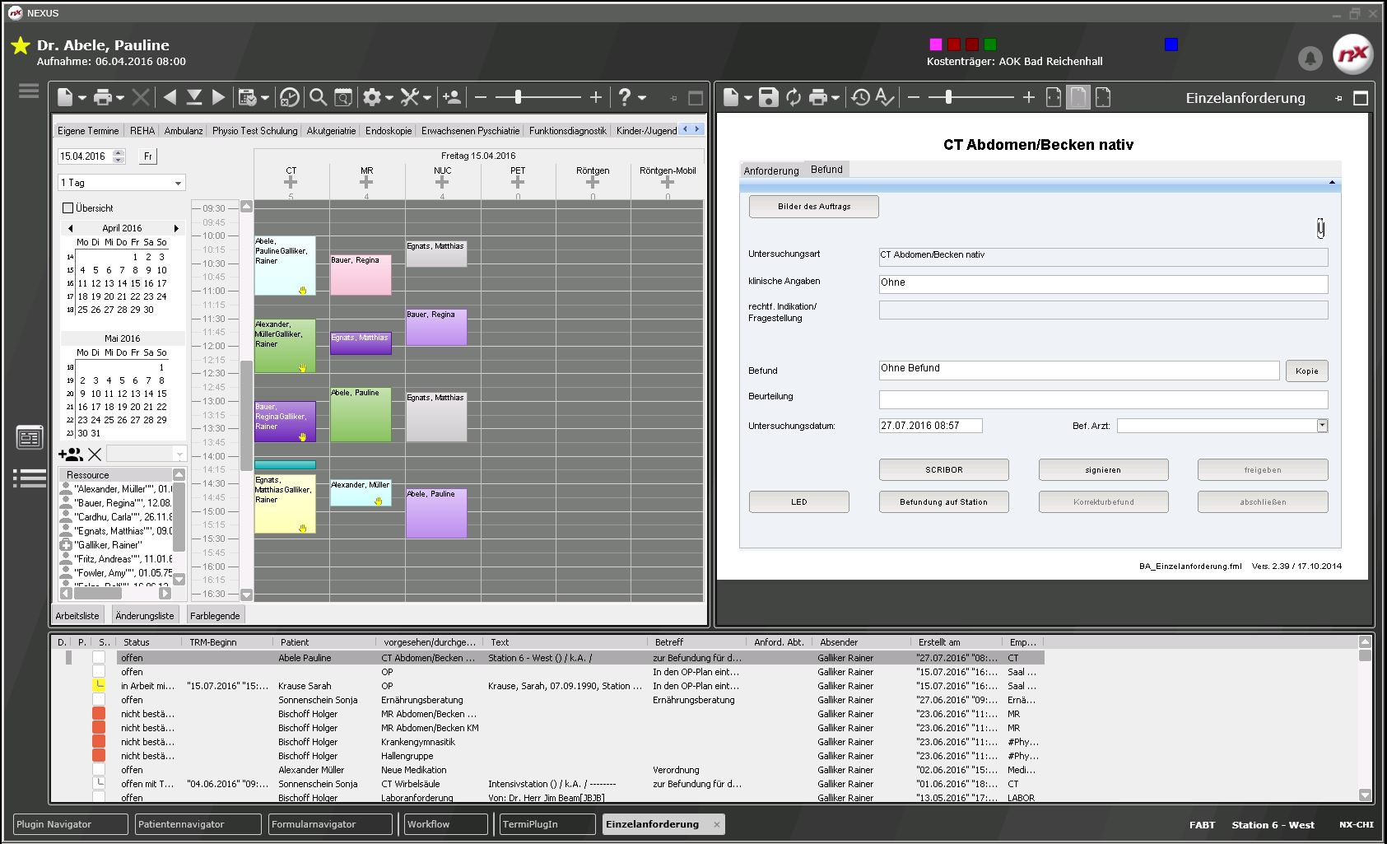This screenshot has height=844, width=1387.
Task: Click into the klinische Angaben field
Action: (1103, 283)
